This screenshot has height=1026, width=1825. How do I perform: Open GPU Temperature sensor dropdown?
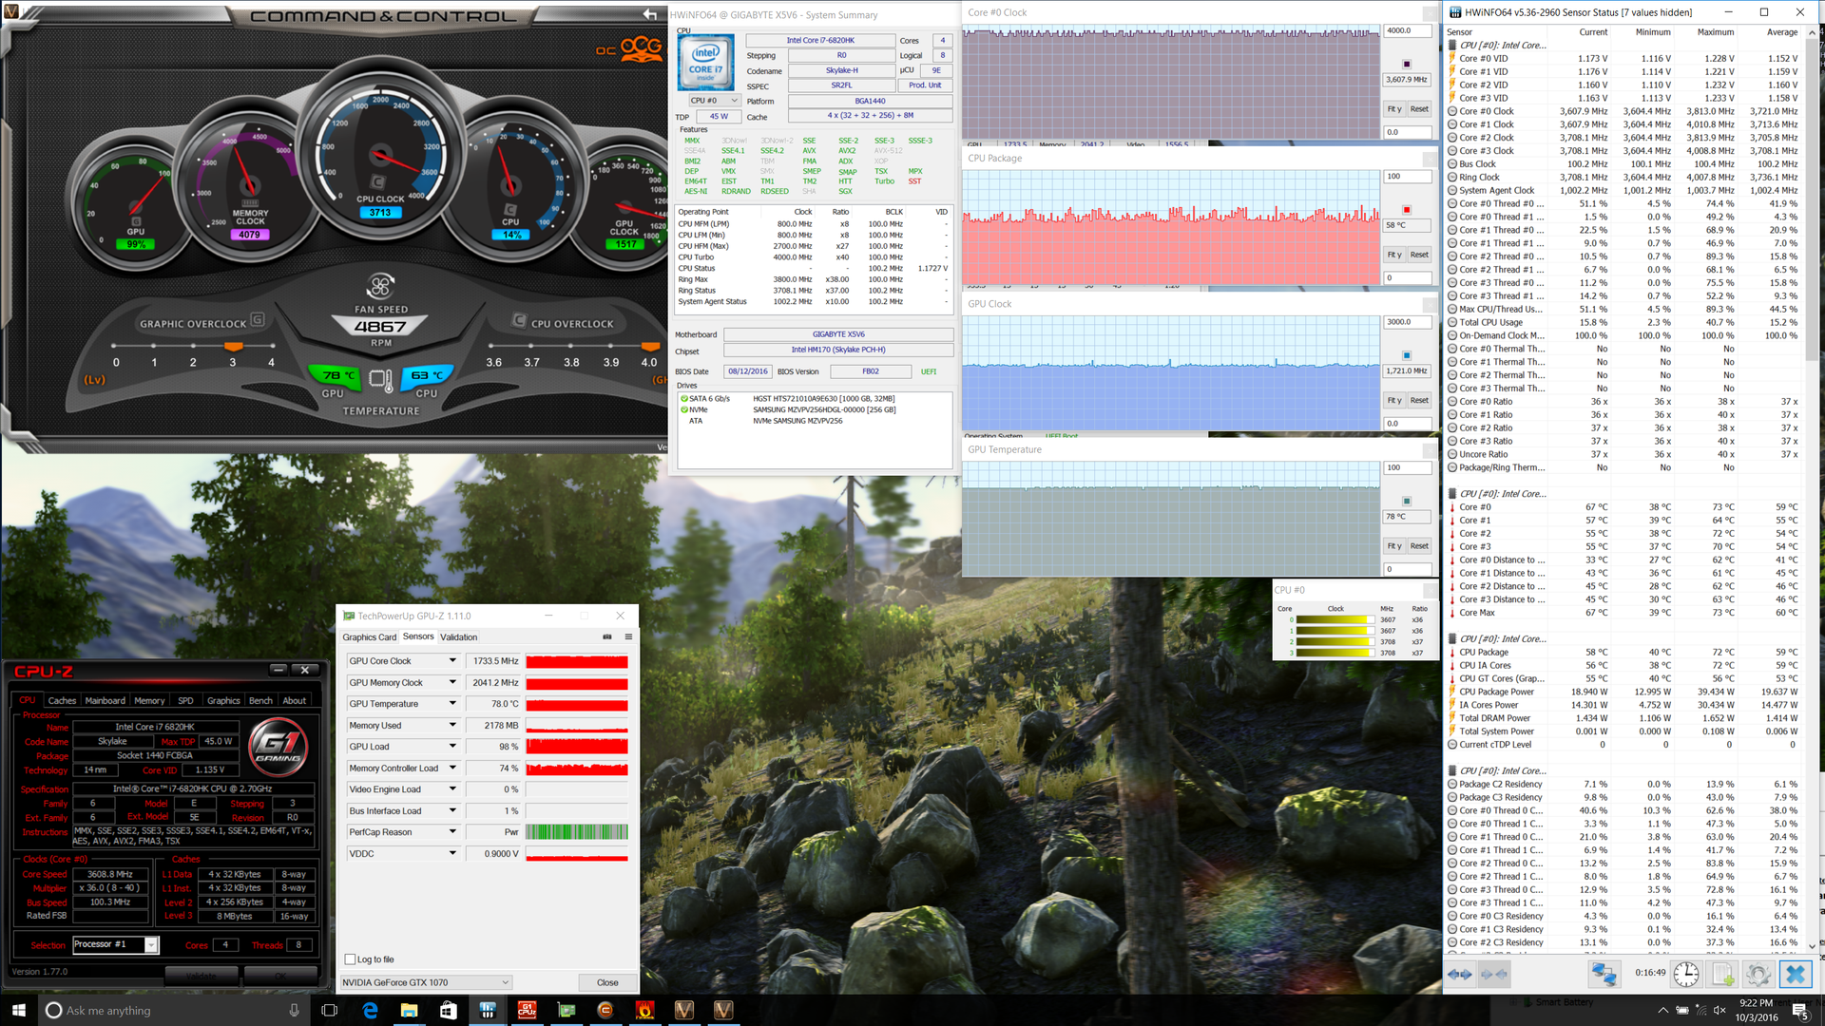[452, 704]
